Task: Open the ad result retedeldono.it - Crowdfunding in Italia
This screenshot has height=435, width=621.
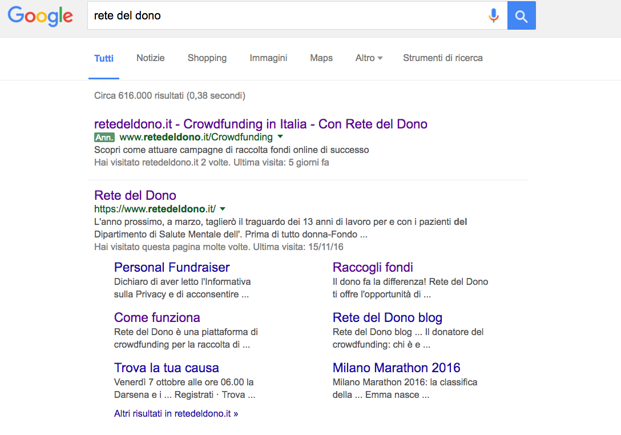Action: point(261,124)
